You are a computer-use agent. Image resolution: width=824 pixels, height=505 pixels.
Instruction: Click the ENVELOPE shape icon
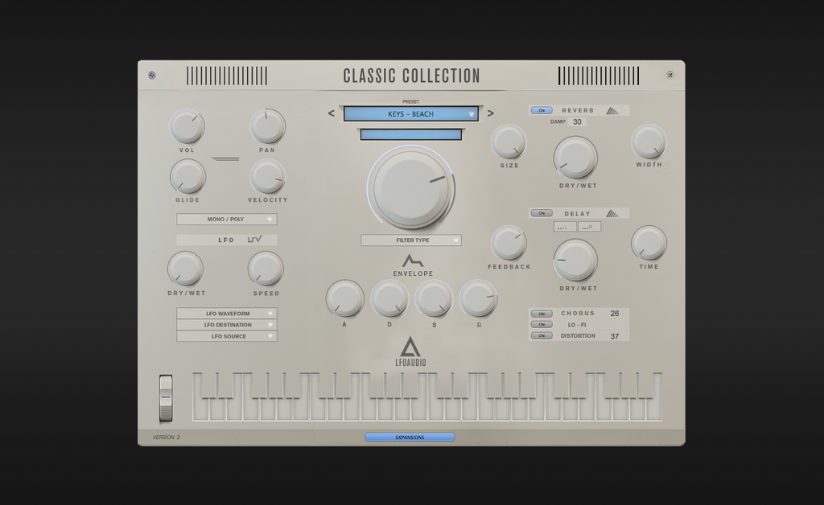tap(413, 261)
